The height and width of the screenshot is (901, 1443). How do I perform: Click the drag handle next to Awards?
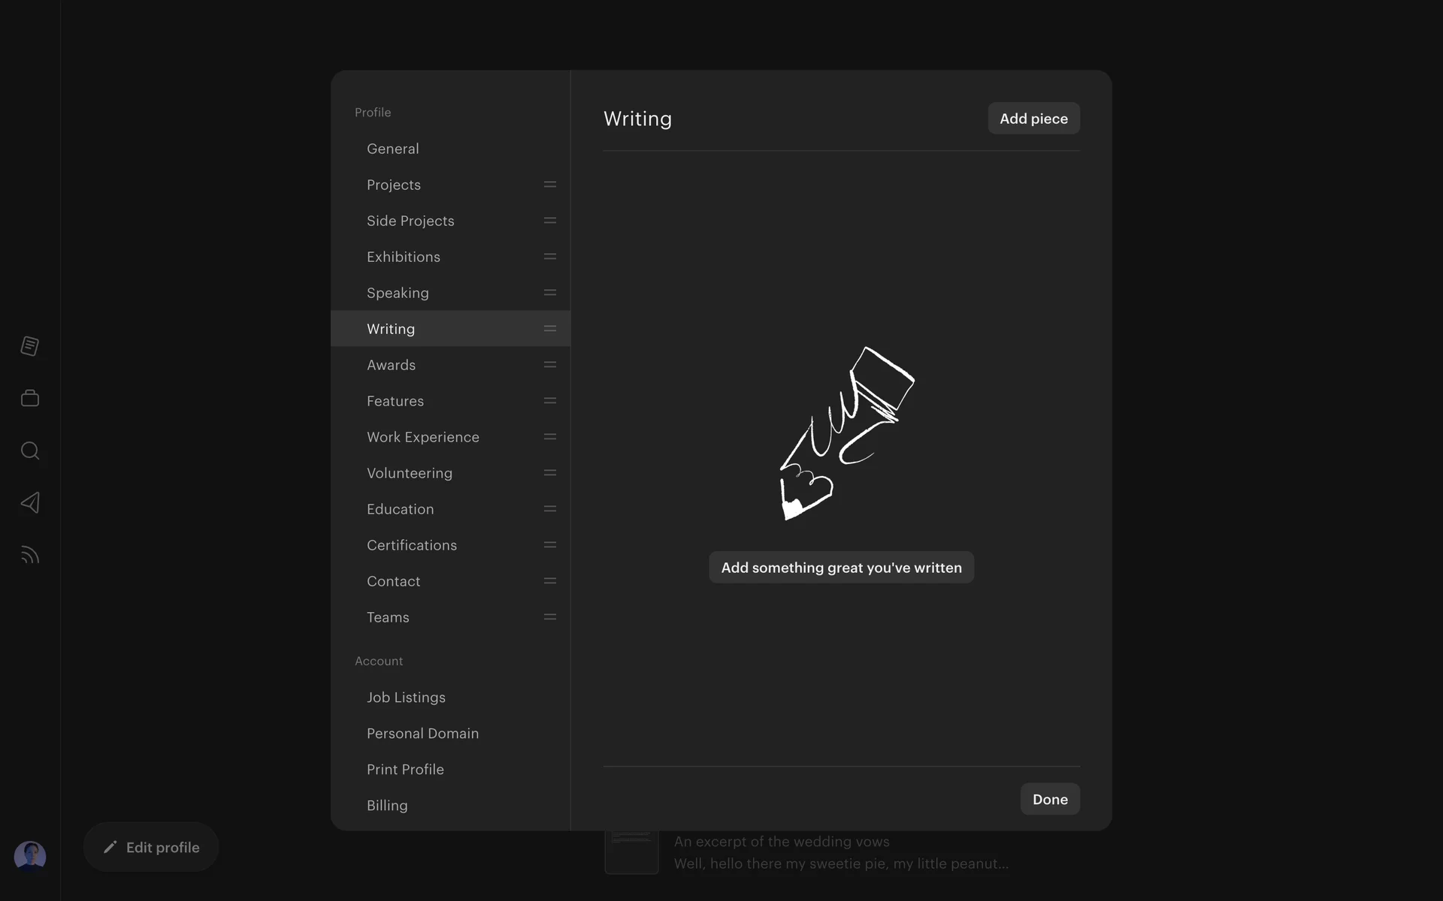[x=550, y=365]
